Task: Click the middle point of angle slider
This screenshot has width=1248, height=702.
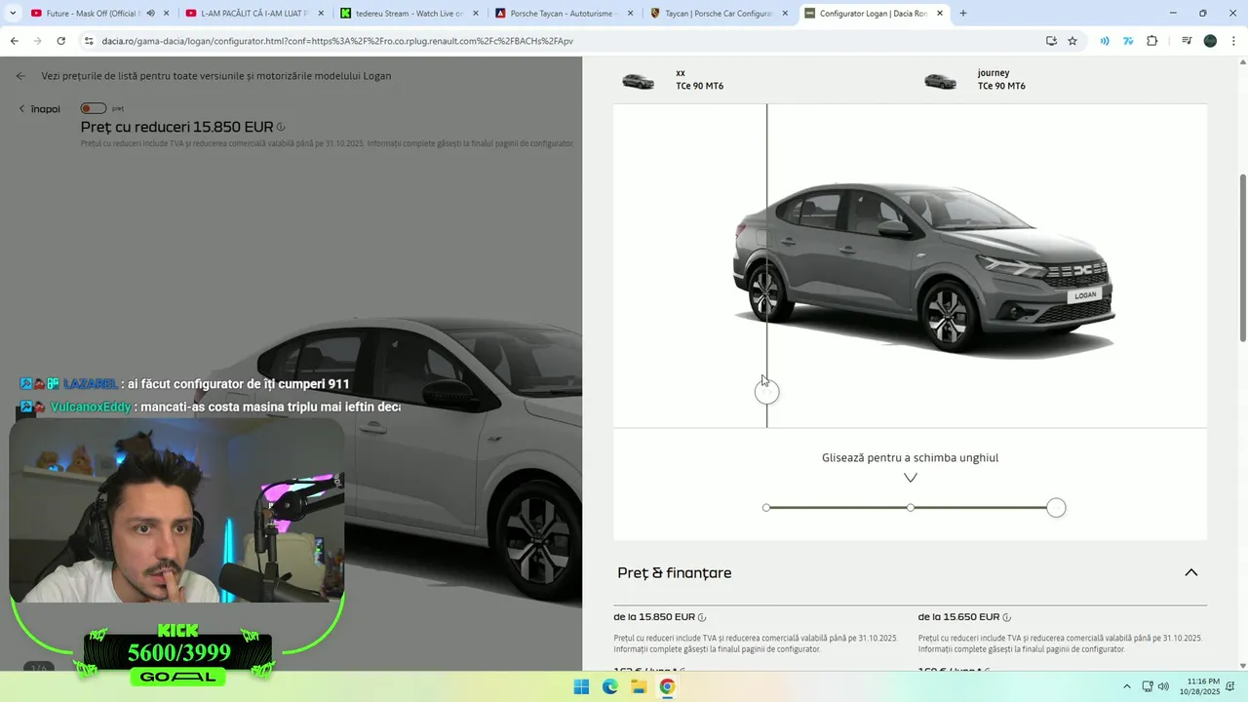Action: (911, 508)
